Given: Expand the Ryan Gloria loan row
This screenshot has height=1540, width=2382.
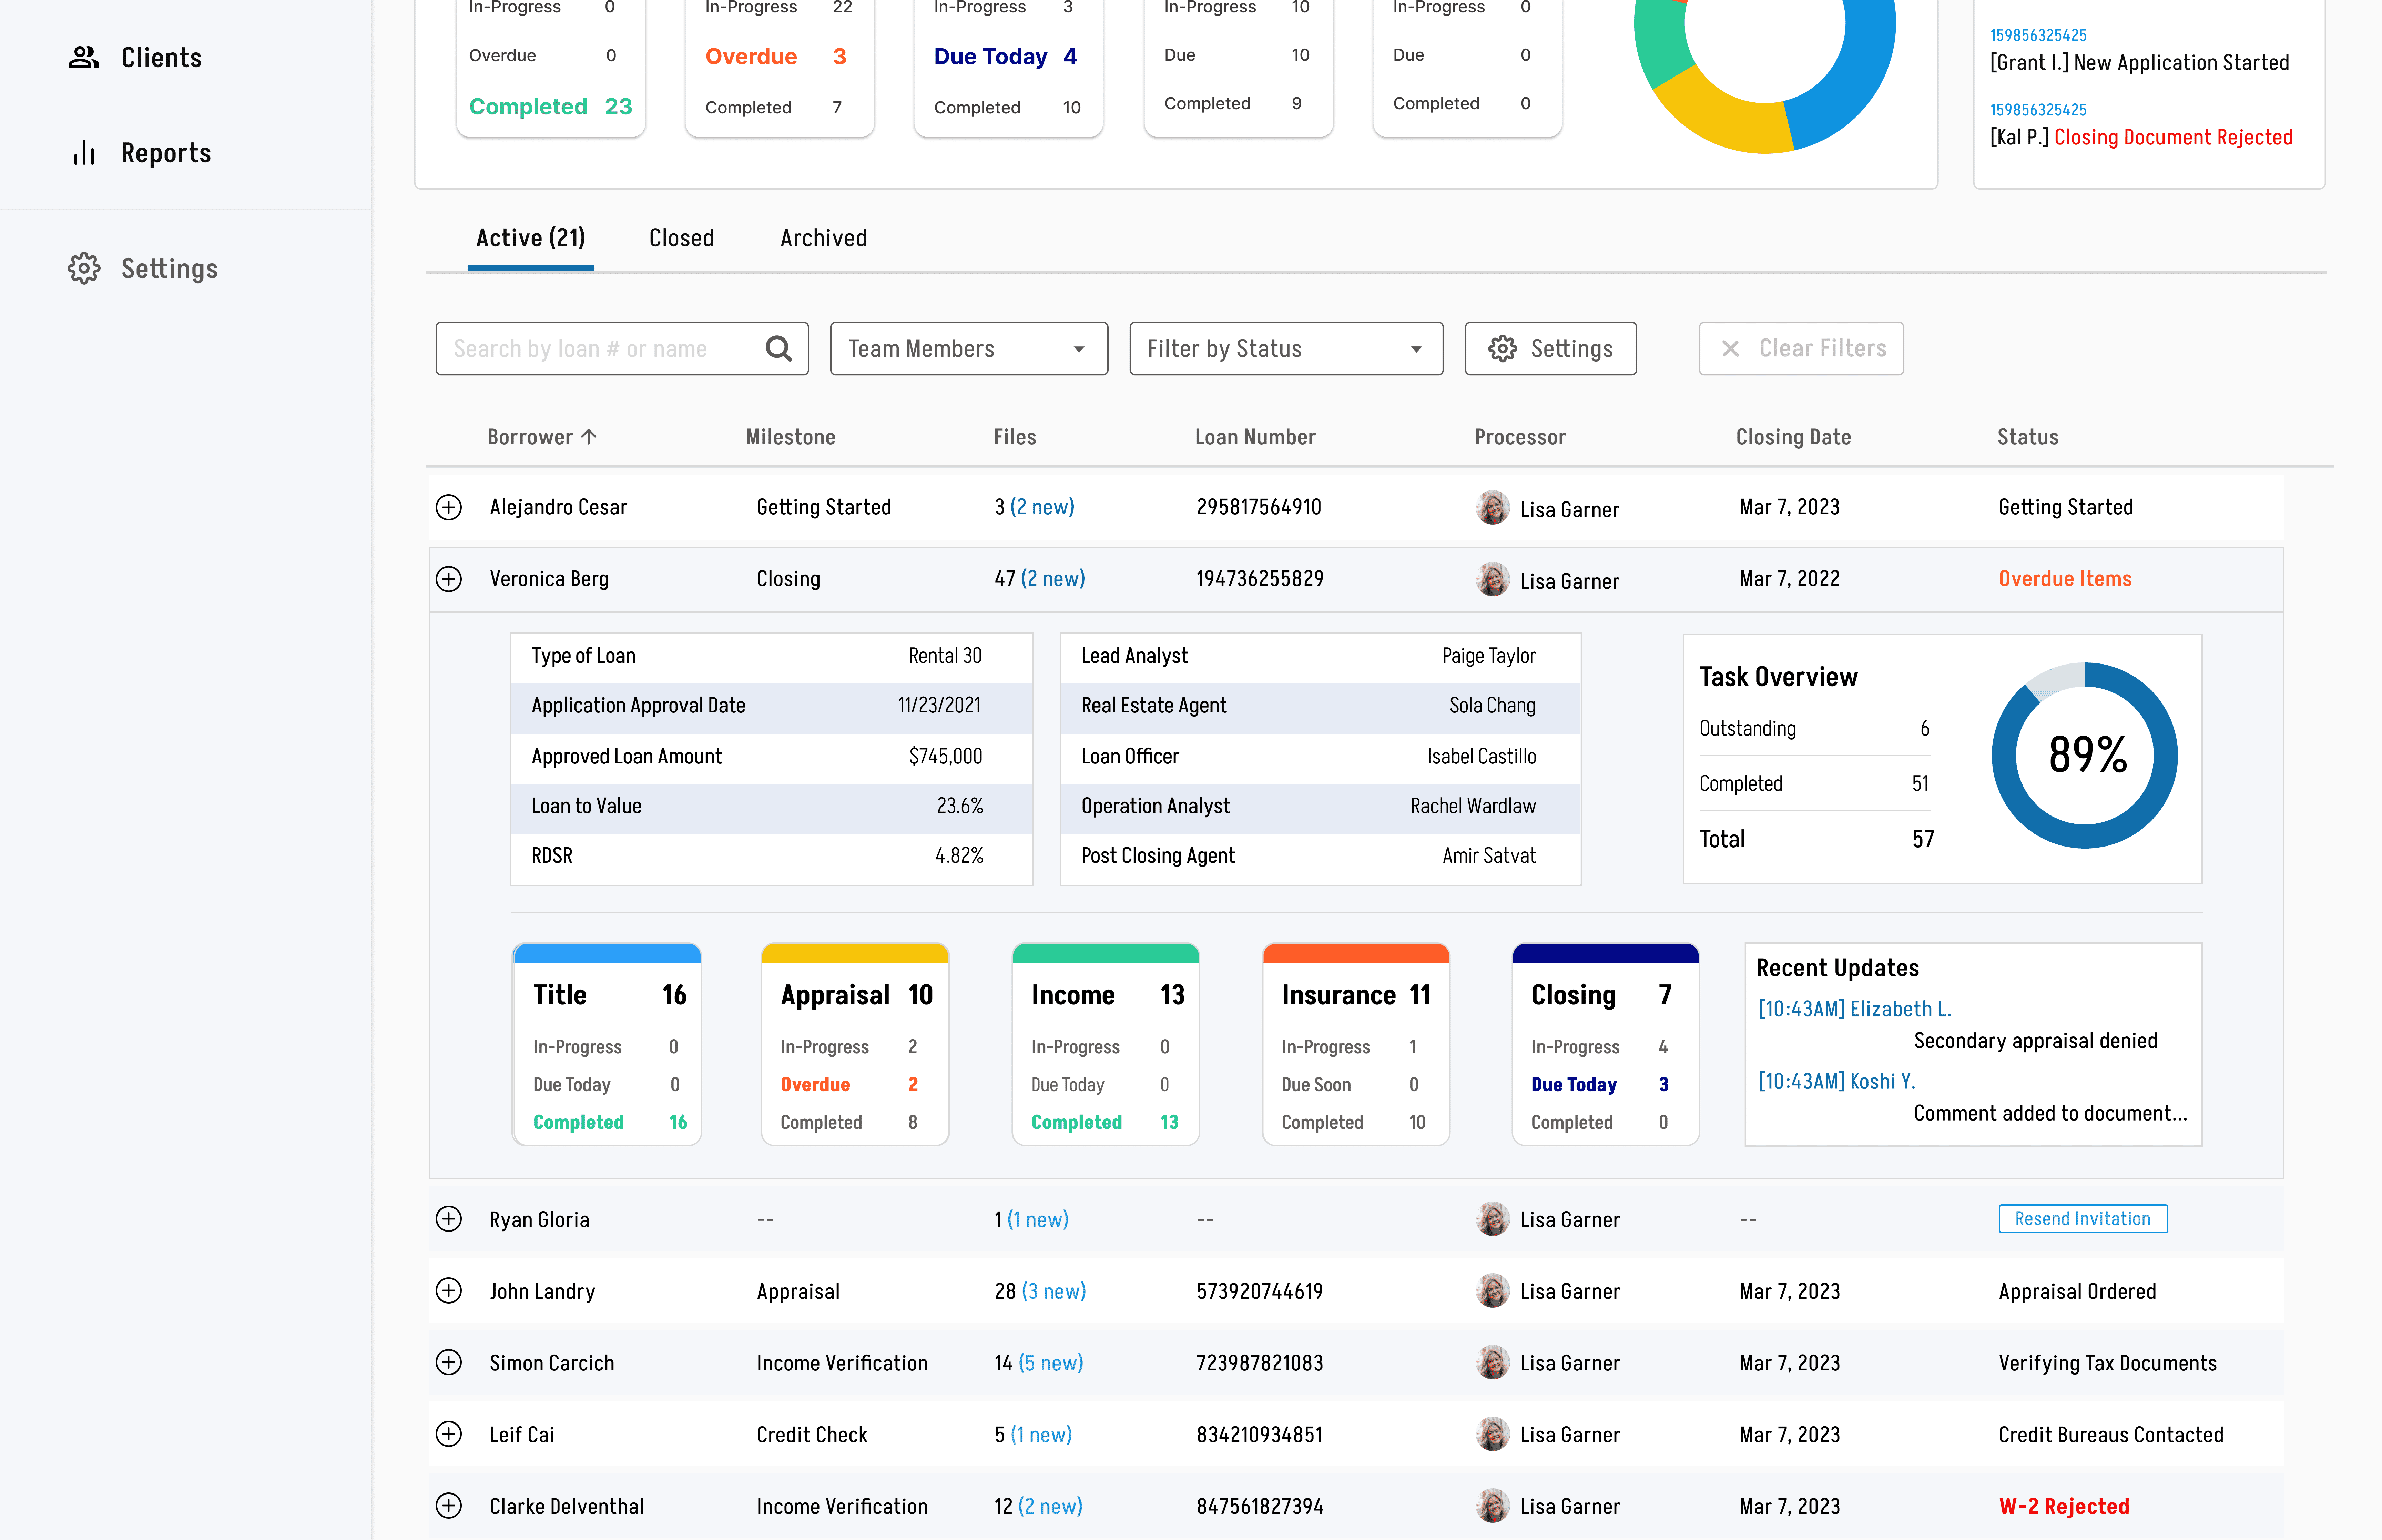Looking at the screenshot, I should pyautogui.click(x=449, y=1219).
